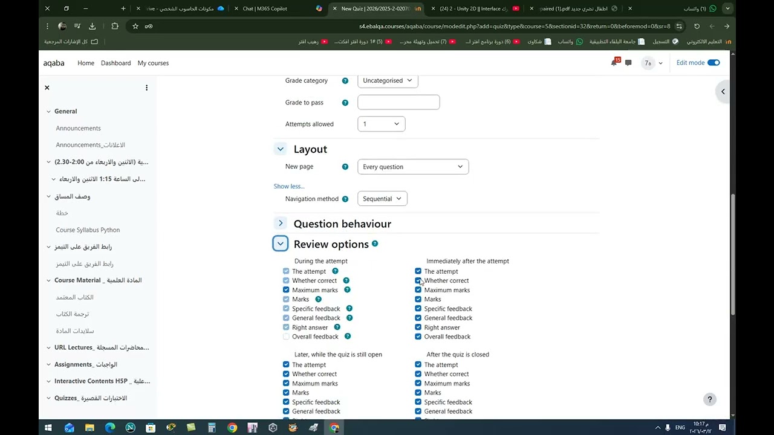
Task: Open the browser extensions puzzle icon
Action: pos(115,26)
